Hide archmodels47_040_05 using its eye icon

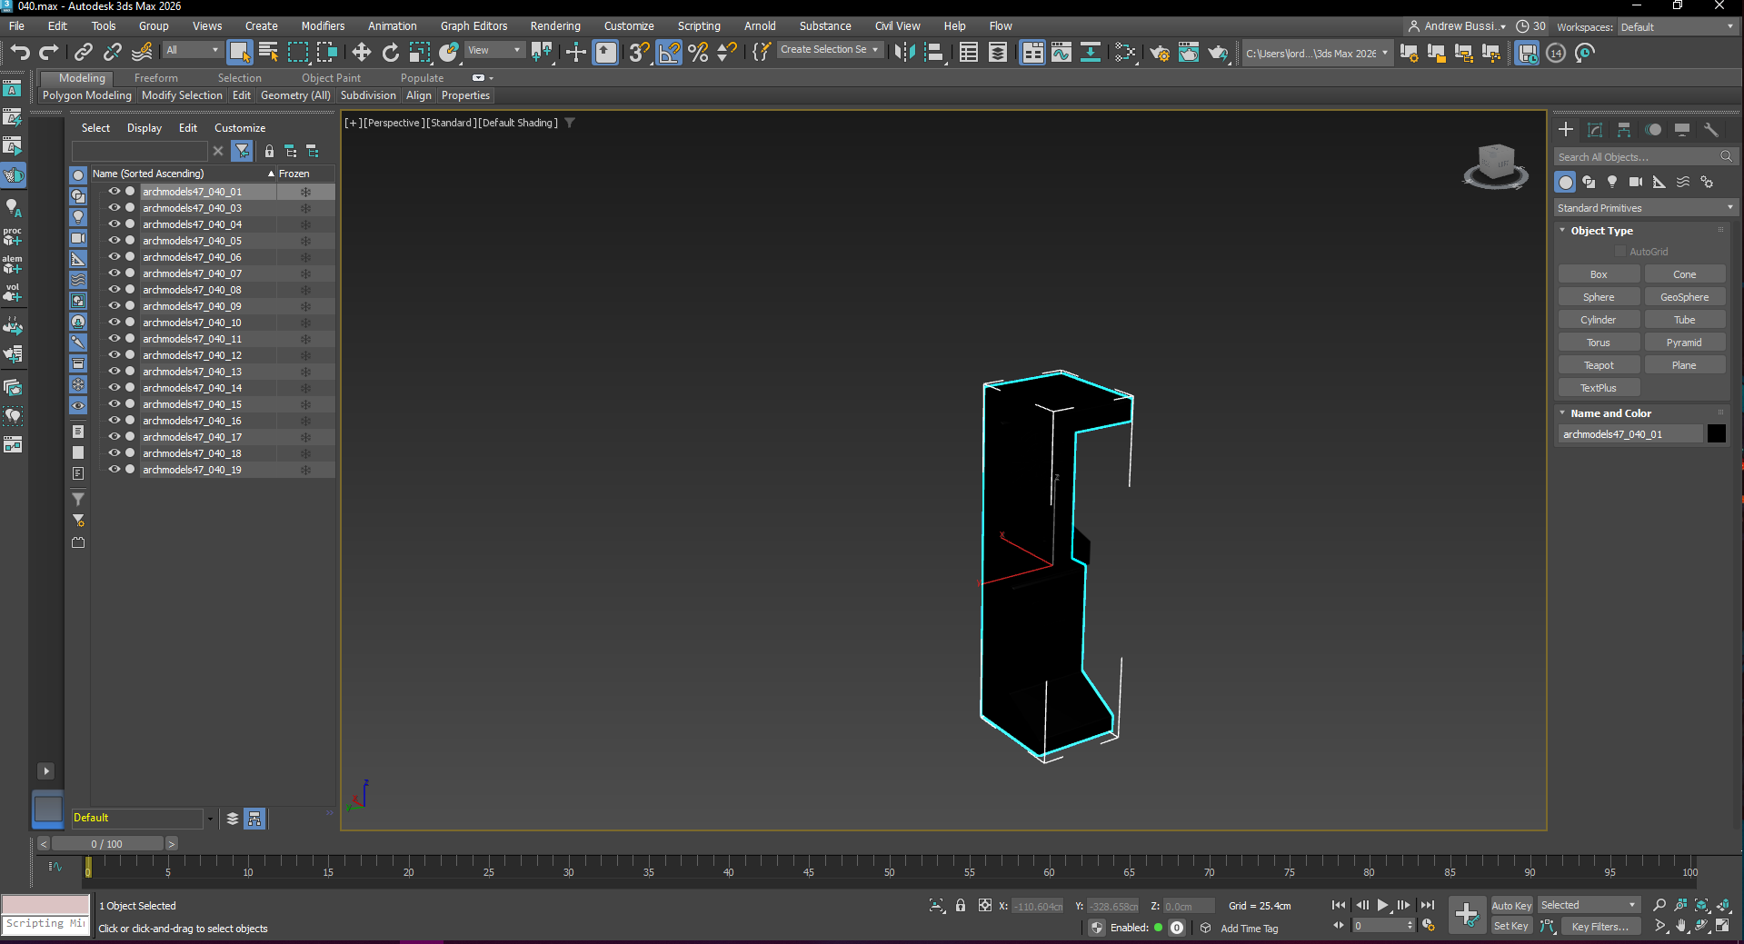click(x=115, y=241)
